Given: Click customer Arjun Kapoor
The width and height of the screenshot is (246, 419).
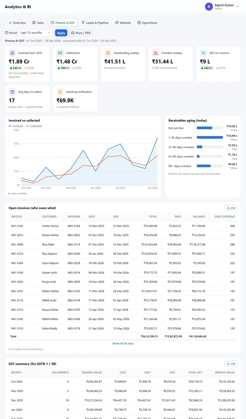Looking at the screenshot, I should pos(50,263).
